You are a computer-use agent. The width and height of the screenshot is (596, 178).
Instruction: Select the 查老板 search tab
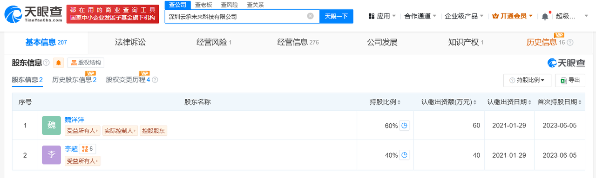click(x=204, y=5)
